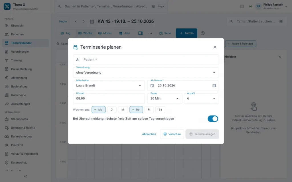292x182 pixels.
Task: Open the Verordnung dropdown
Action: [146, 73]
